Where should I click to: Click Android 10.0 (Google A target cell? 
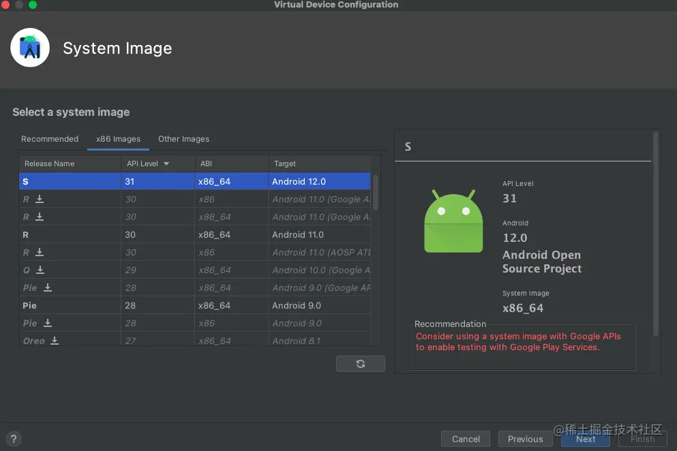320,270
